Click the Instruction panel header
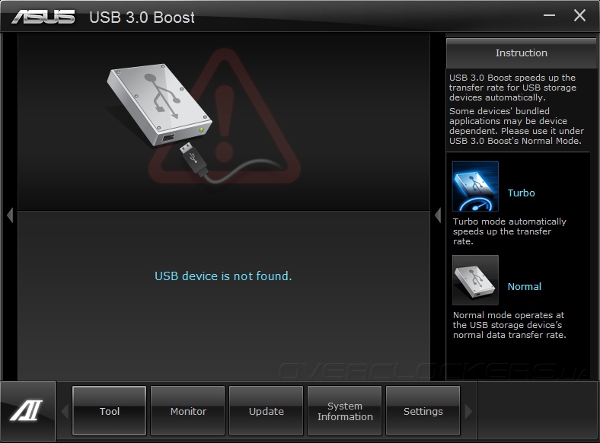The width and height of the screenshot is (600, 443). [x=521, y=53]
